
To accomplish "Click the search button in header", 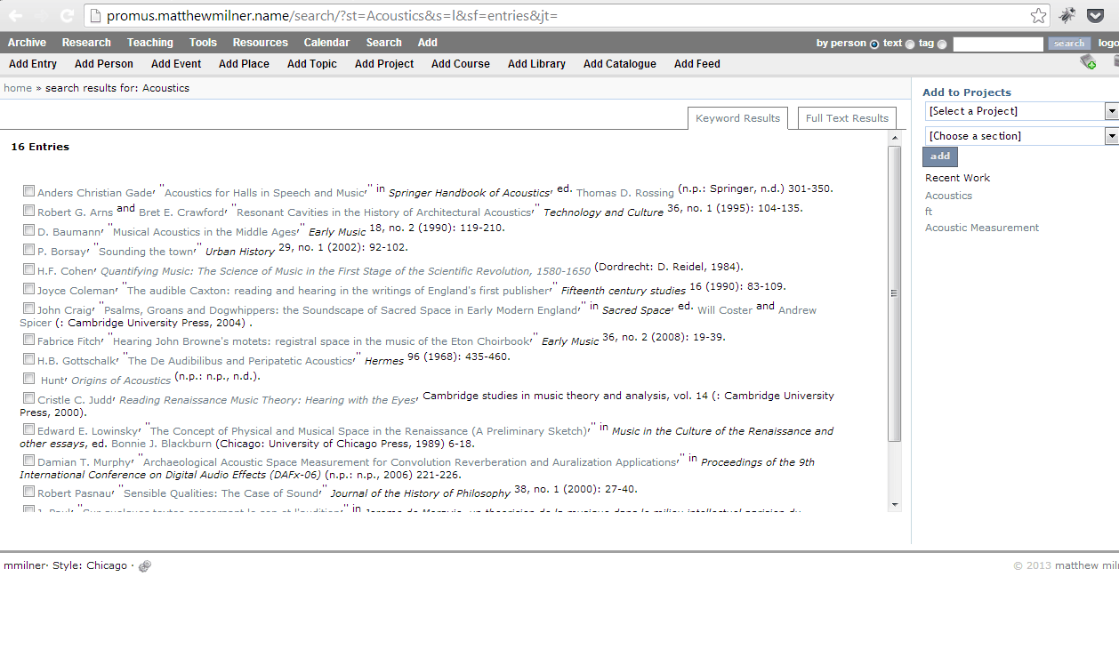I will (x=1069, y=44).
